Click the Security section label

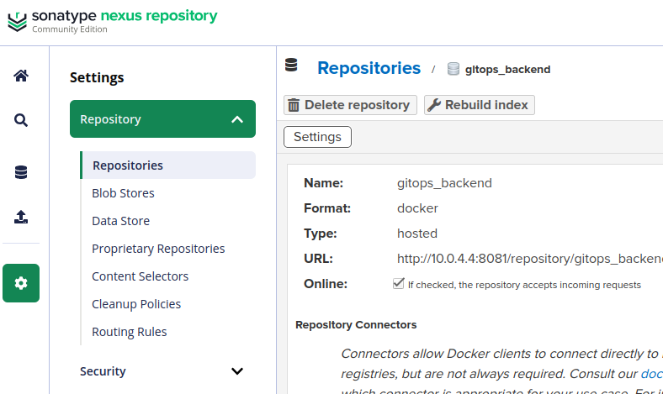(x=103, y=371)
